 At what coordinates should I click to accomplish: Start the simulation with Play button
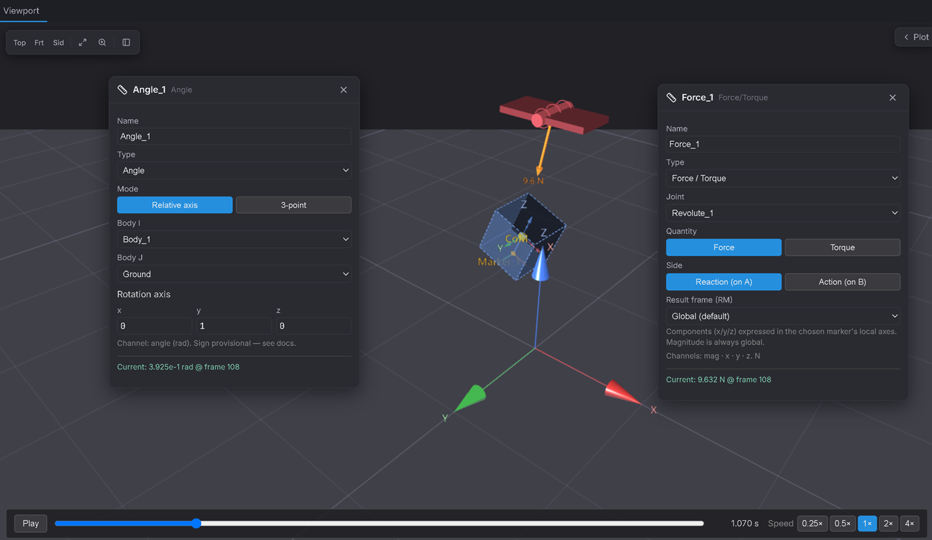[x=31, y=523]
